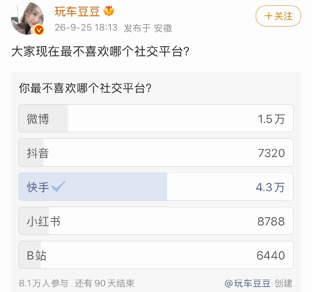Click the checkmark next to 快手
312x292 pixels.
pos(58,186)
